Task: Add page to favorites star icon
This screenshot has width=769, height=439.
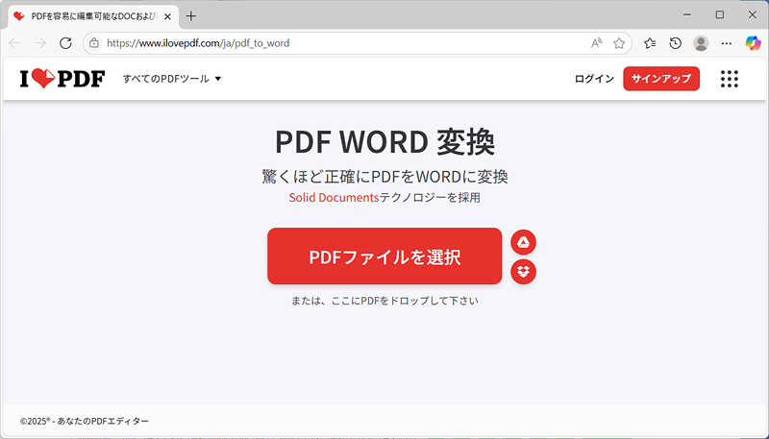Action: coord(619,43)
